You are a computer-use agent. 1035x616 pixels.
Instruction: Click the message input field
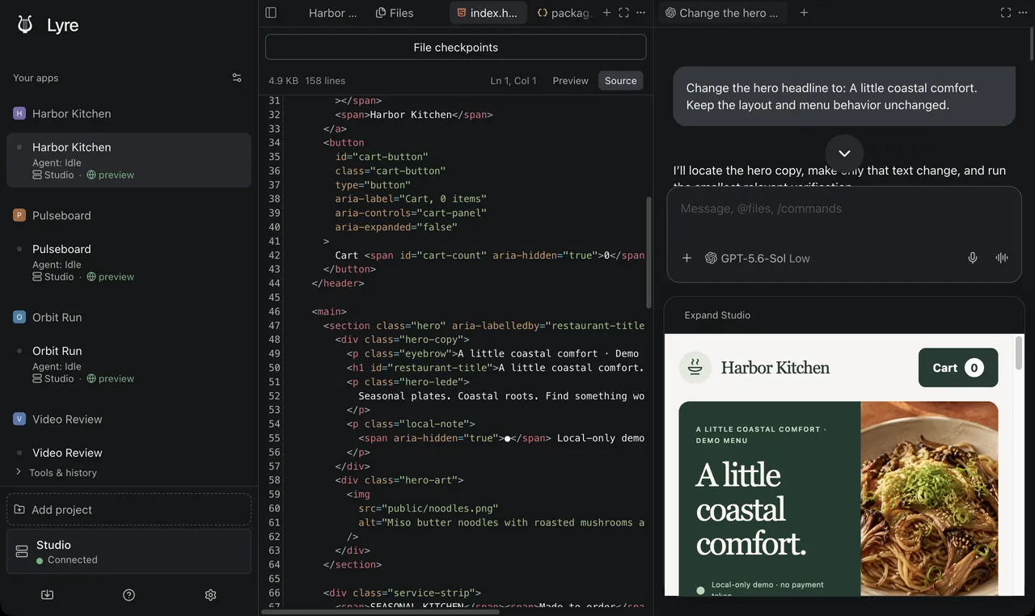[x=843, y=209]
